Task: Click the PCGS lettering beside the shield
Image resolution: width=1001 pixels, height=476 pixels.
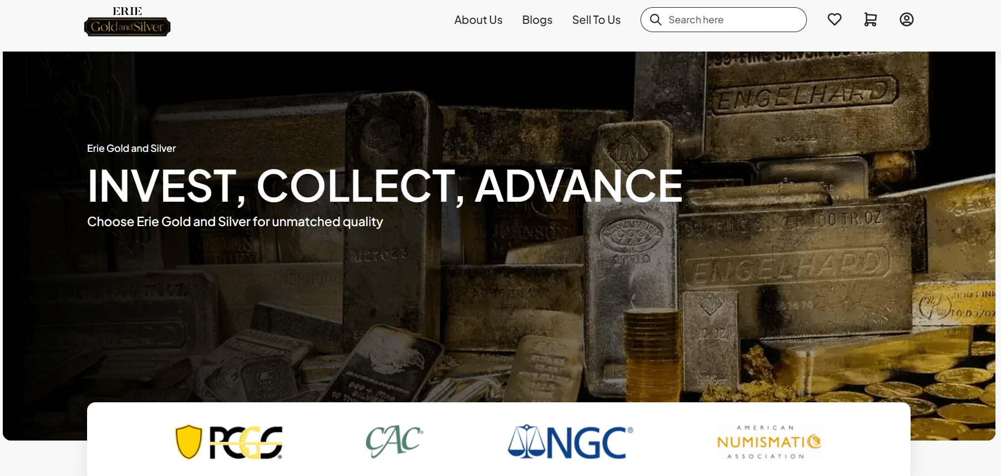Action: 246,442
